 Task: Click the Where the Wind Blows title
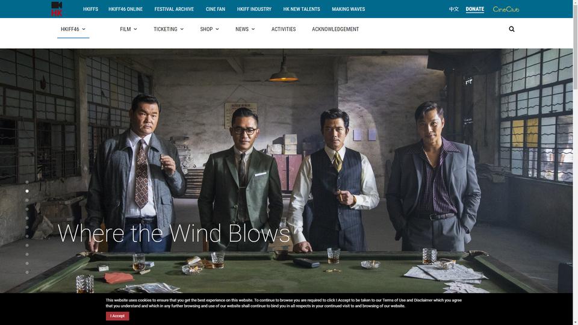pos(173,234)
